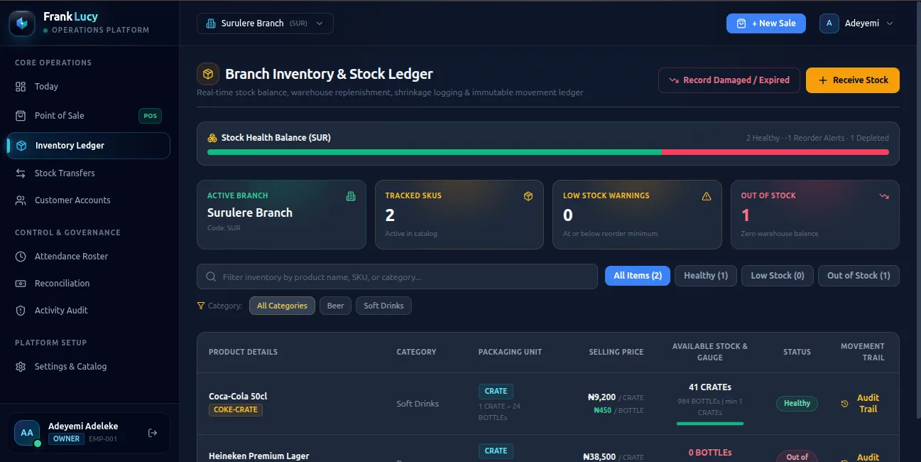Screen dimensions: 921x462
Task: Click the Attendance Roster clock icon
Action: click(21, 257)
